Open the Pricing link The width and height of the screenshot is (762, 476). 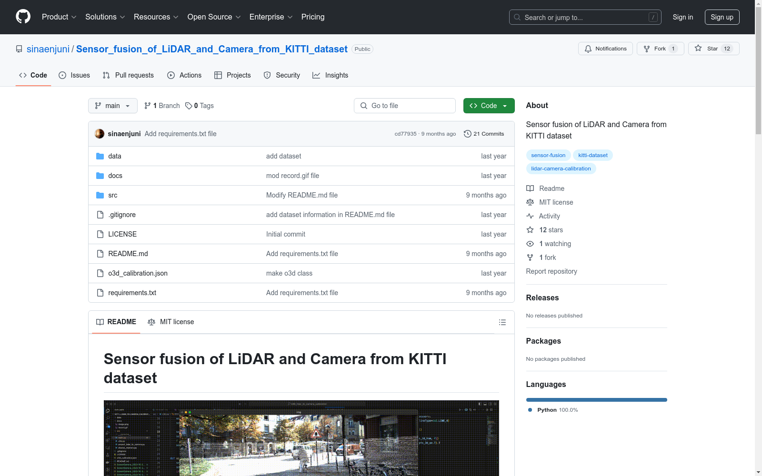[313, 17]
